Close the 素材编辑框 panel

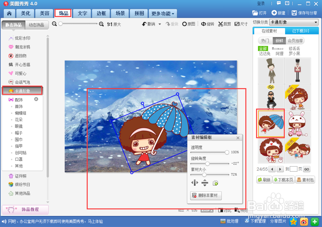point(238,138)
